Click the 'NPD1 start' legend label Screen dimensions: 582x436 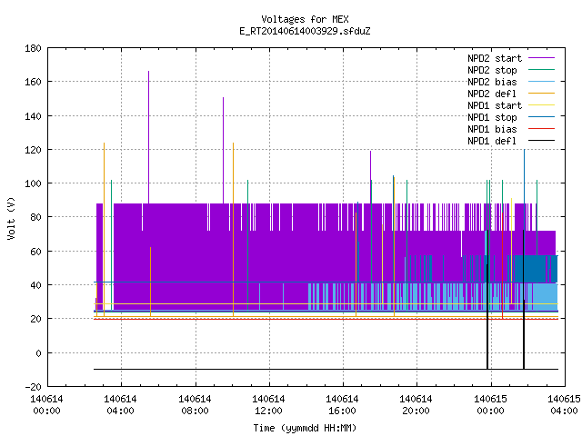[495, 105]
